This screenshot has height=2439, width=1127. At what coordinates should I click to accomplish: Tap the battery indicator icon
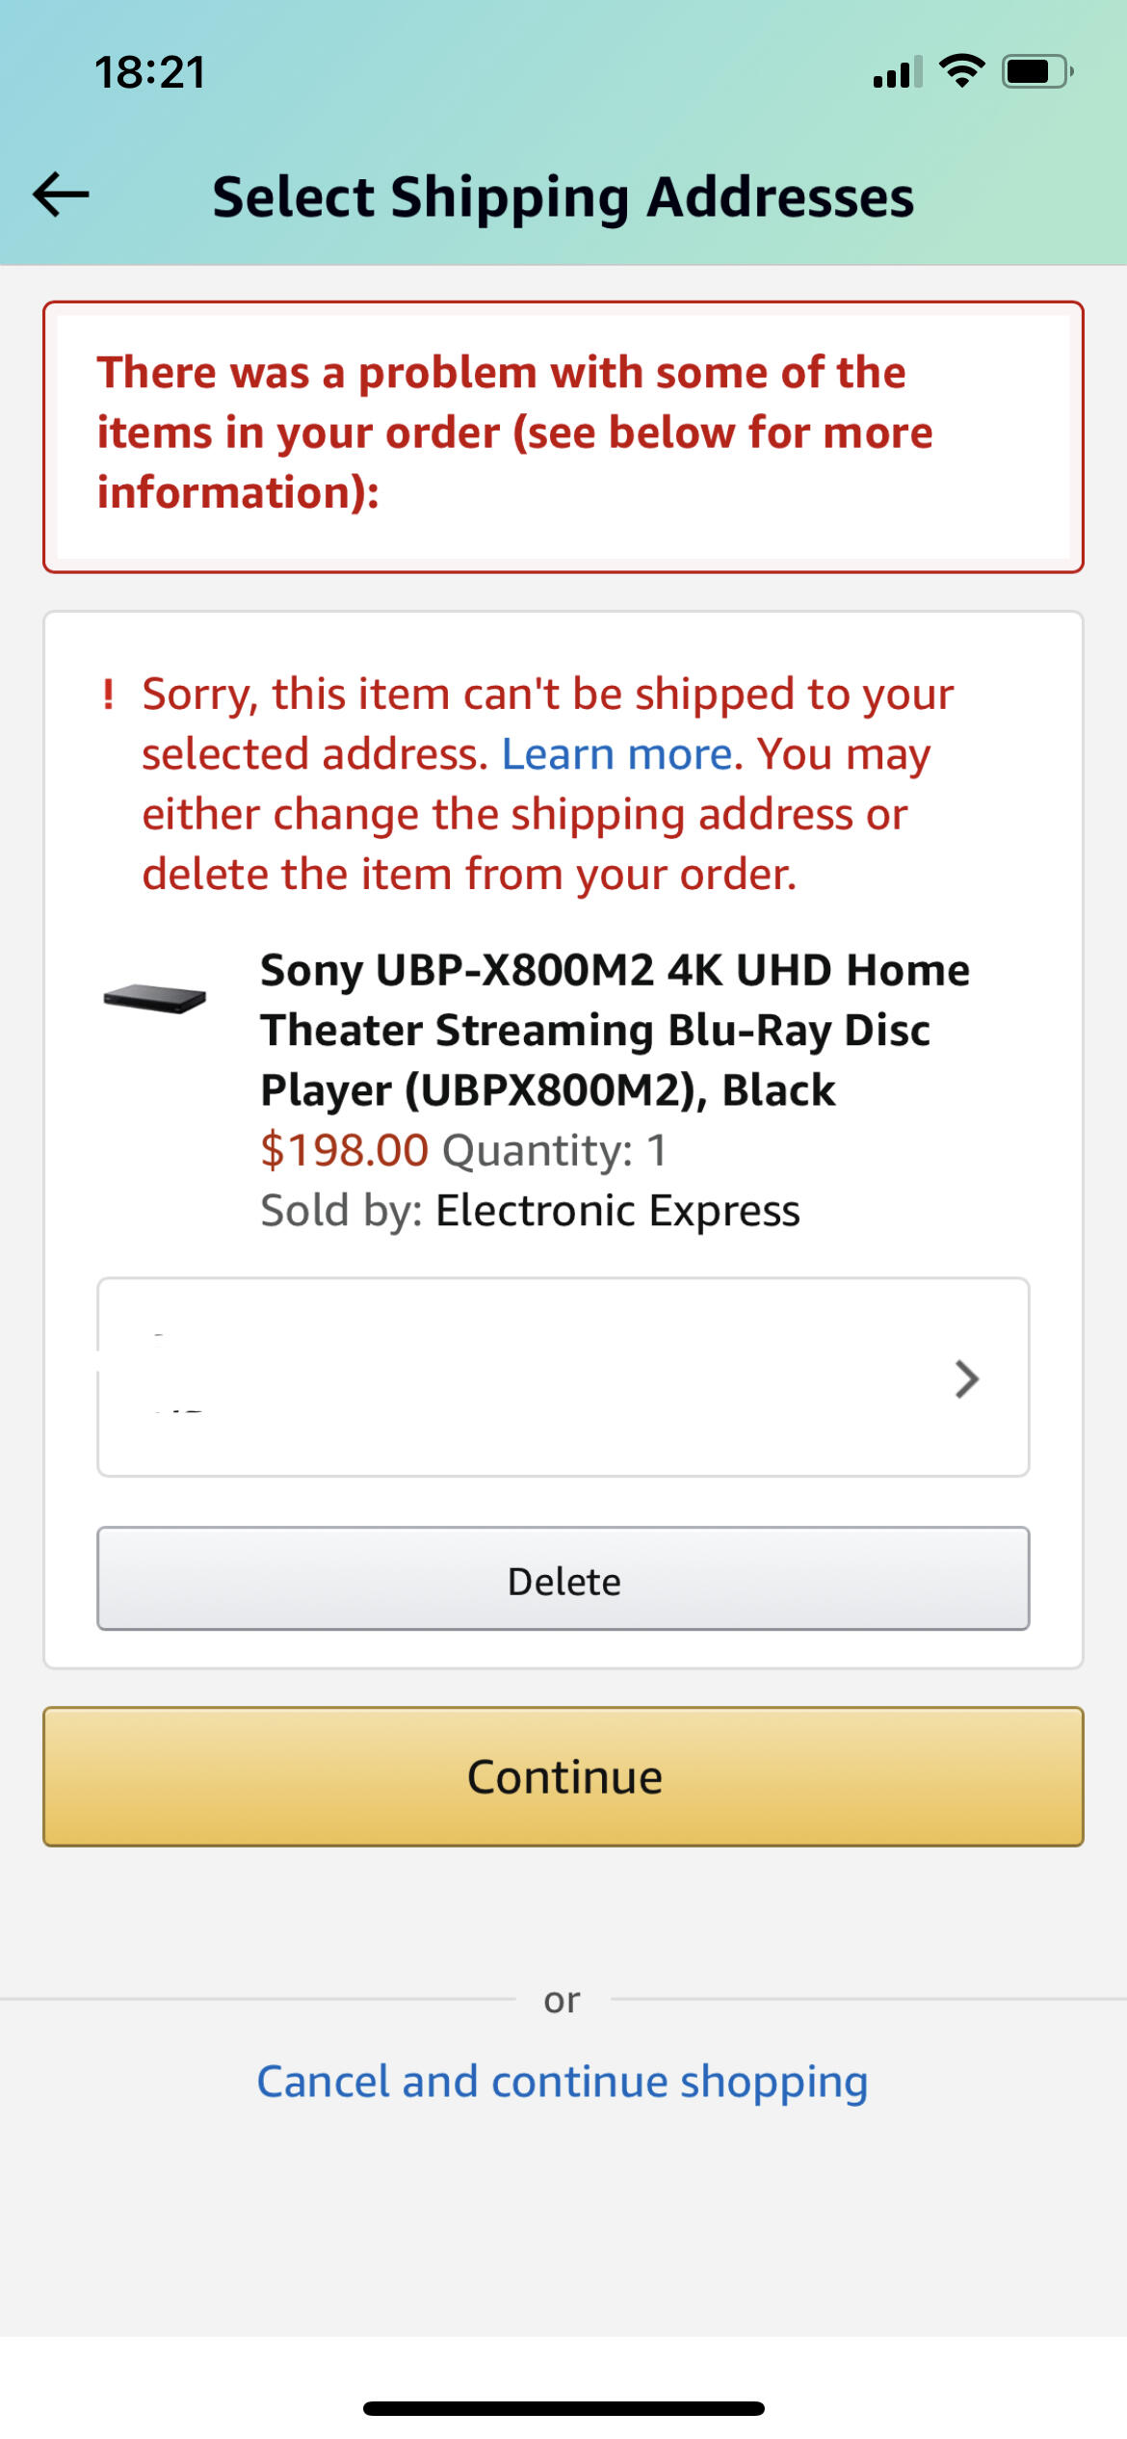(1037, 72)
